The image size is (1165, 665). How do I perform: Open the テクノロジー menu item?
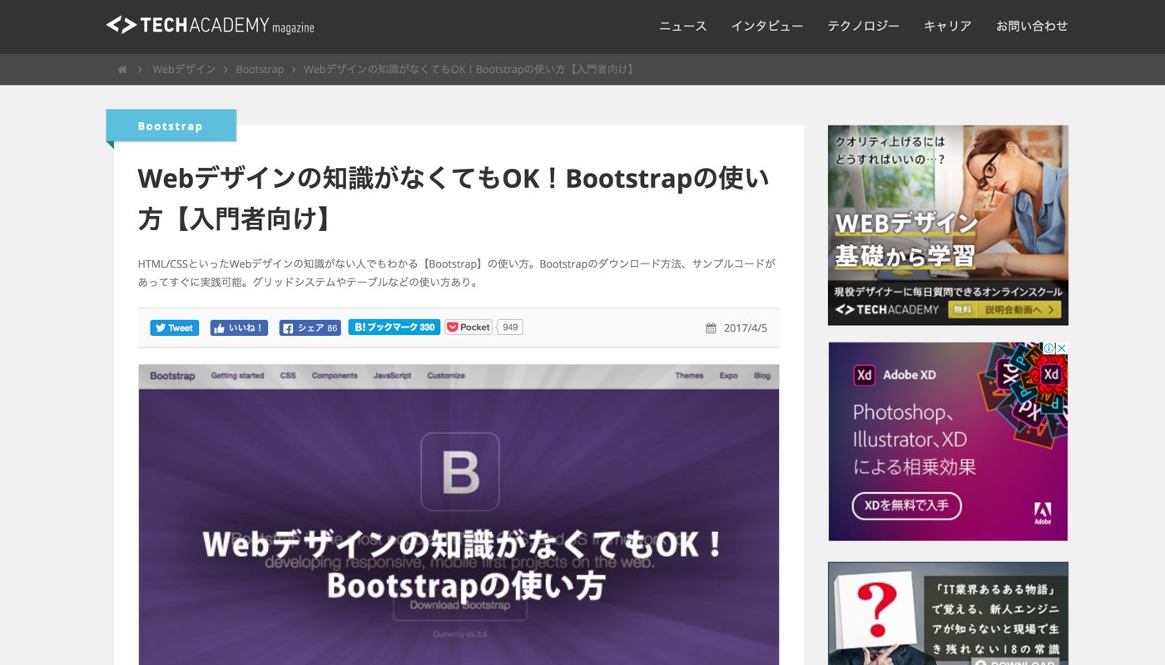coord(864,26)
